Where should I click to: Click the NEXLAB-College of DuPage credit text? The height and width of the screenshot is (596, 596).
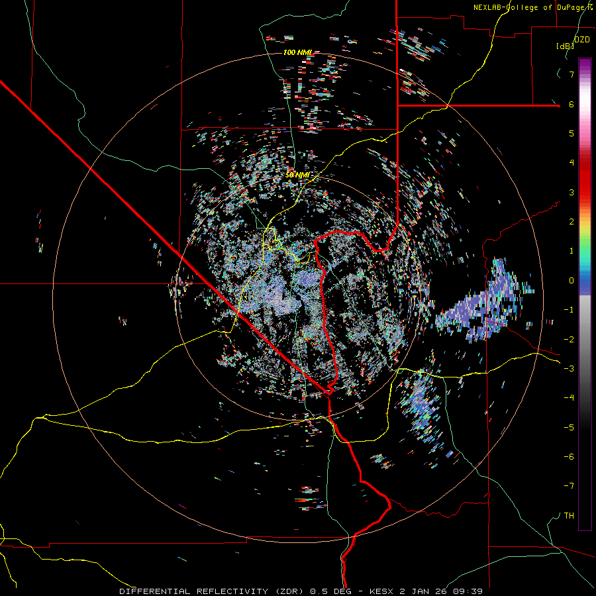(532, 7)
